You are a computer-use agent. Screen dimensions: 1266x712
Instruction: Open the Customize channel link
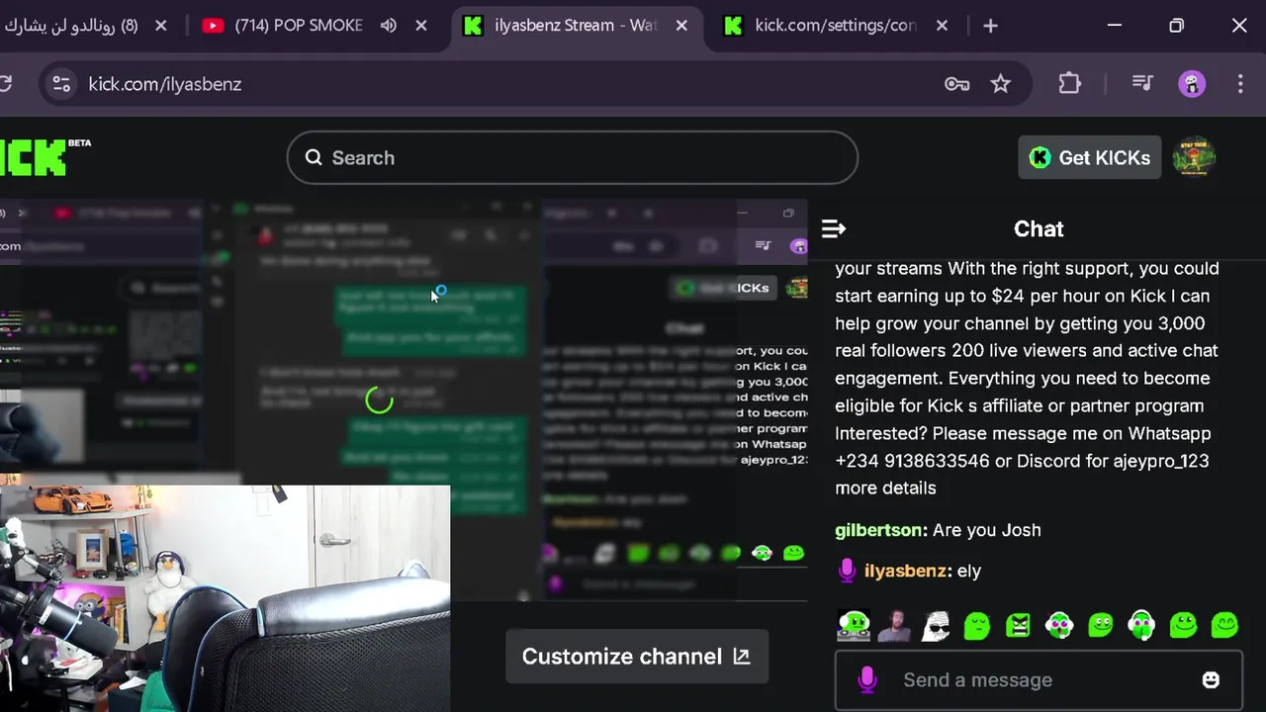636,657
